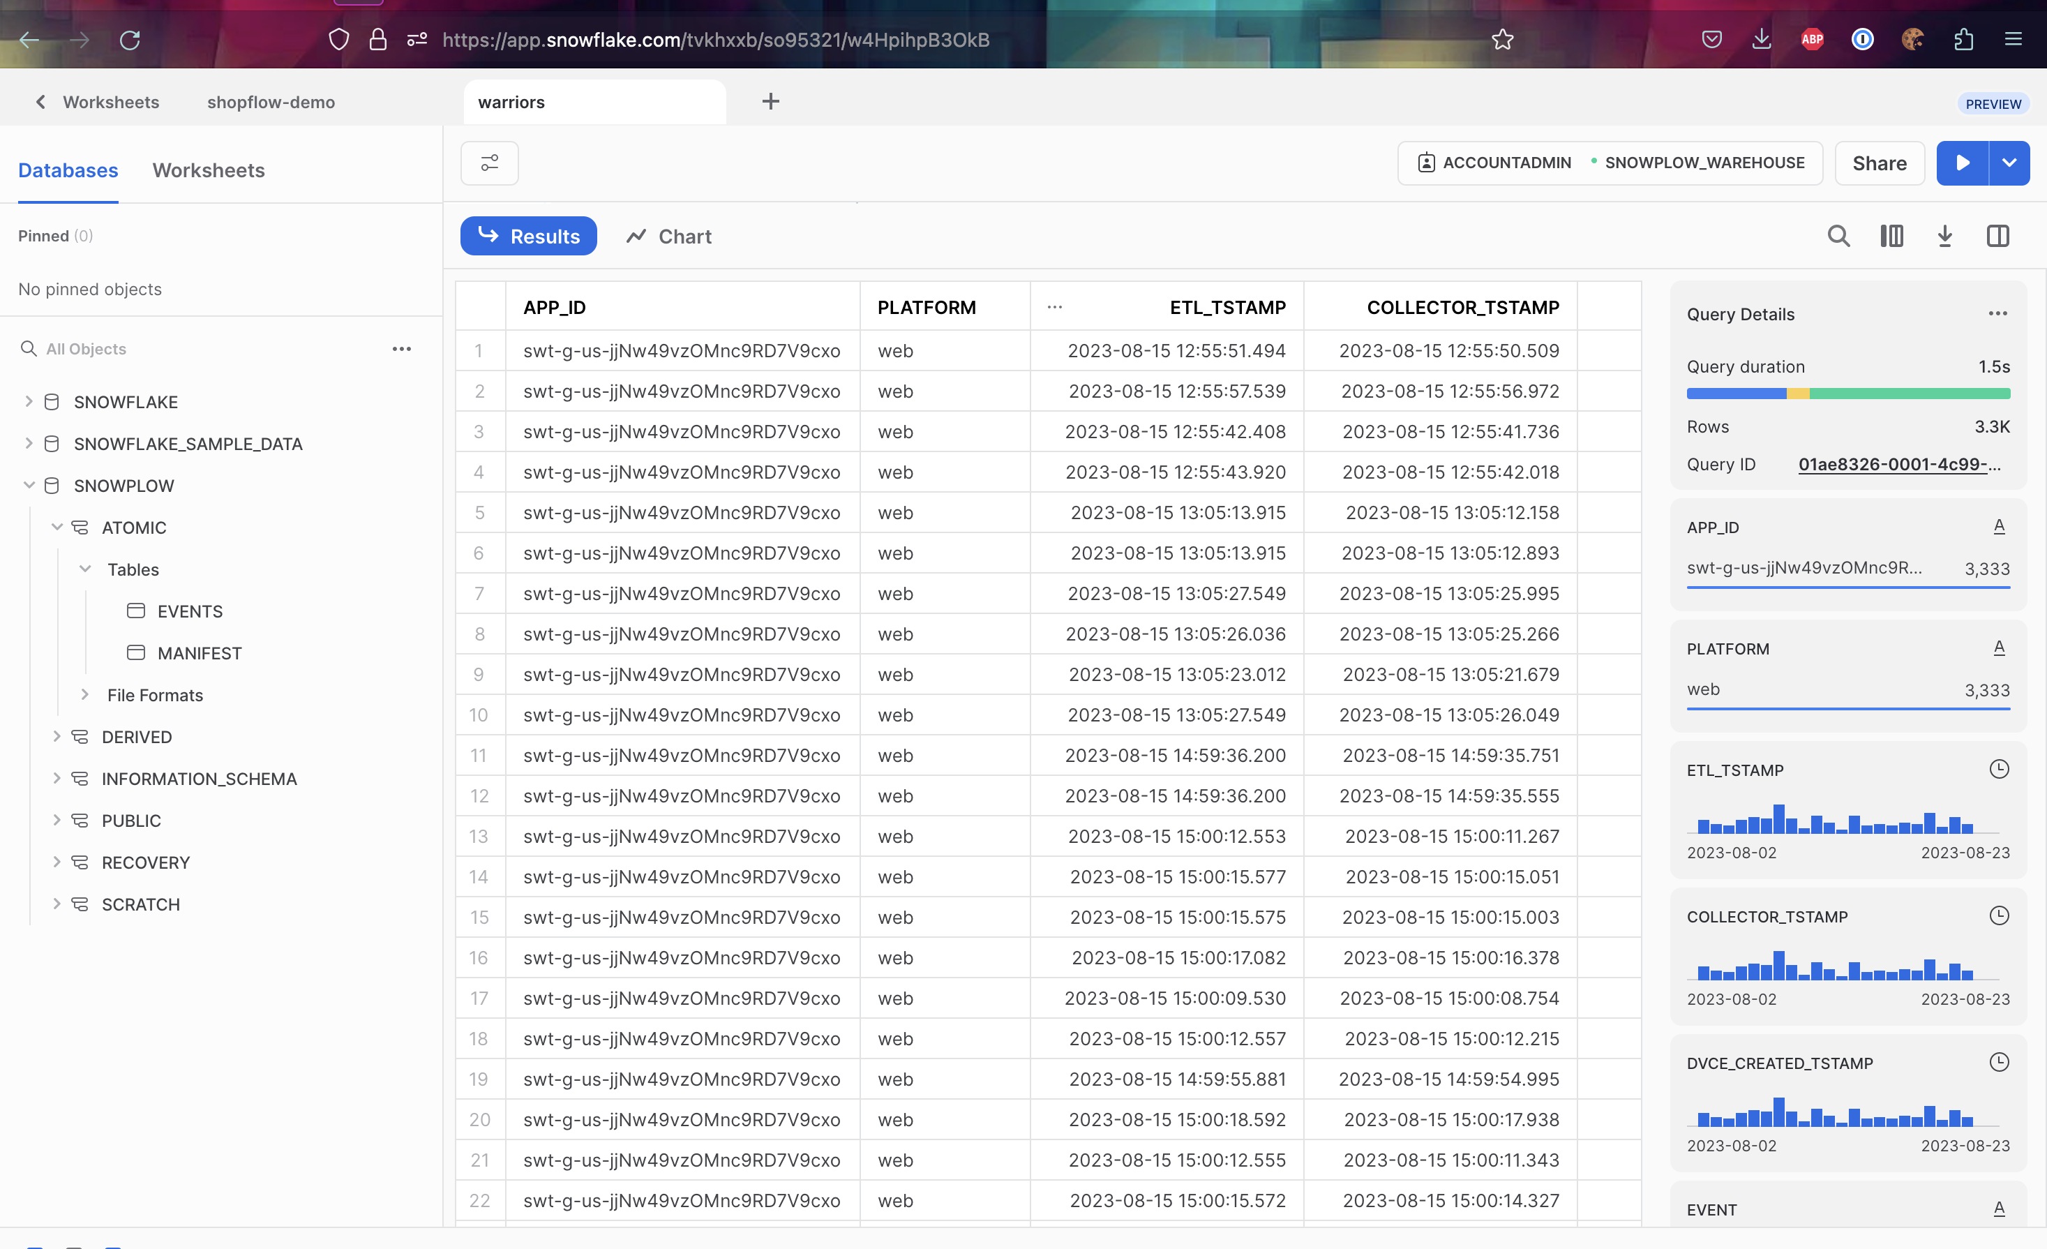Expand the SNOWFLAKE database
The height and width of the screenshot is (1249, 2047).
click(x=29, y=402)
